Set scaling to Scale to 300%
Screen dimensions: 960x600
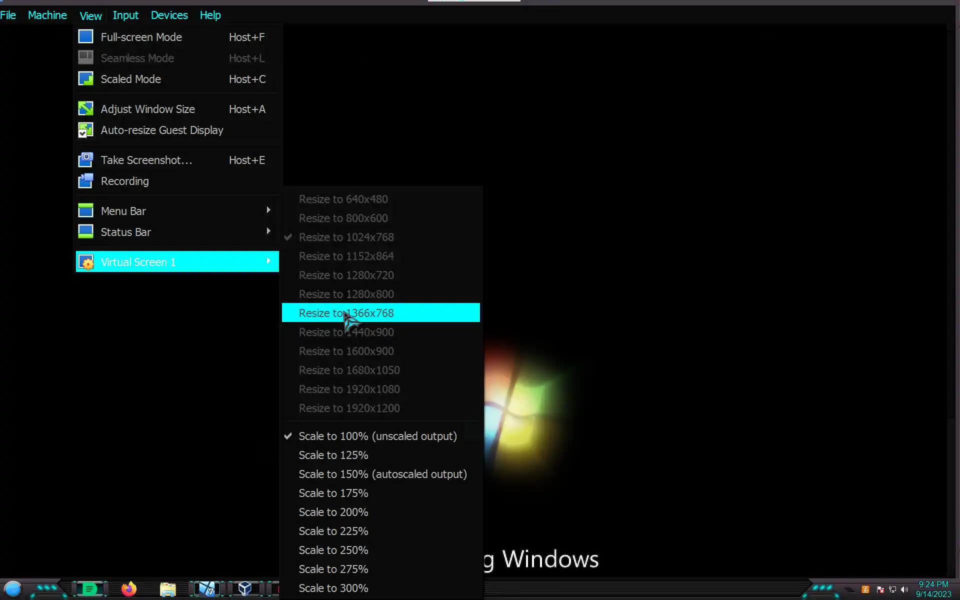333,588
